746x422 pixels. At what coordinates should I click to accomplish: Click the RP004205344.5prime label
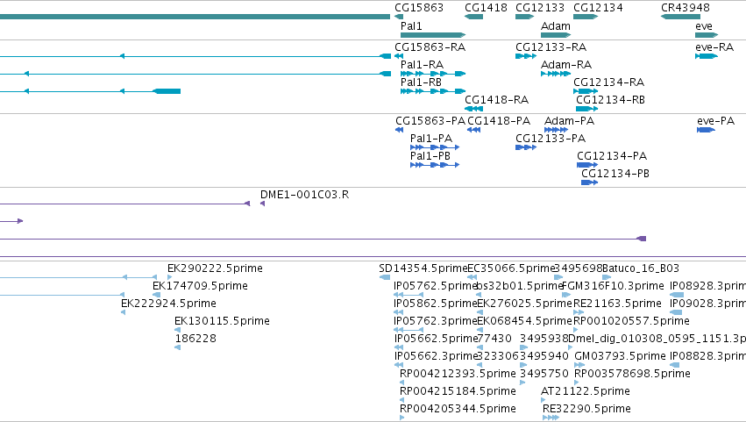click(458, 409)
